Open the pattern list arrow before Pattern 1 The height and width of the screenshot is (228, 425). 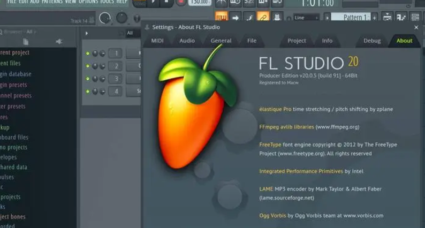327,18
